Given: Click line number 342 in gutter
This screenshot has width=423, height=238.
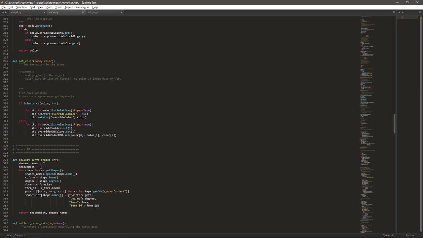Looking at the screenshot, I should tap(6, 223).
